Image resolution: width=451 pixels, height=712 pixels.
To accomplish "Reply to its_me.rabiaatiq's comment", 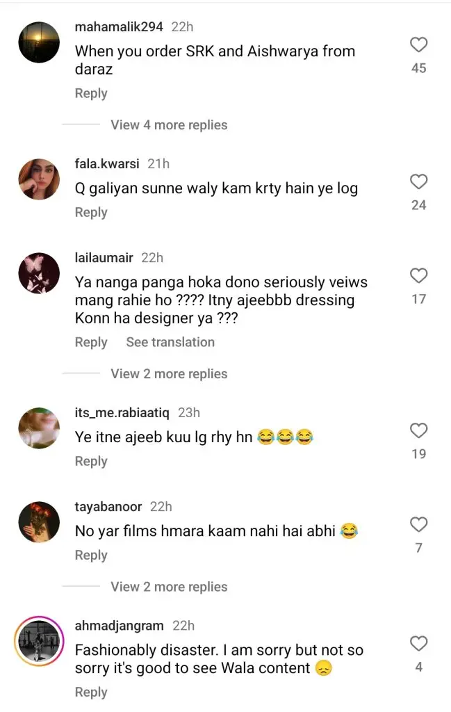I will [x=91, y=461].
